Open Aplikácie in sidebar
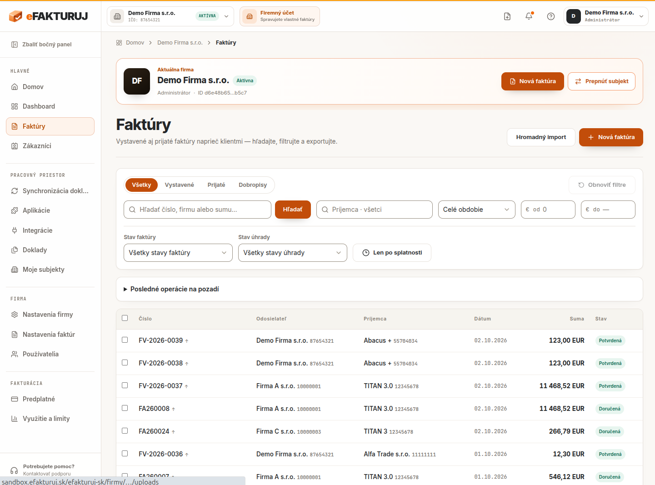 pyautogui.click(x=50, y=210)
